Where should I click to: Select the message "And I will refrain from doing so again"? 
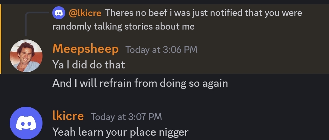click(140, 83)
